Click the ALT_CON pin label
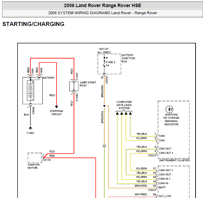 click(x=165, y=196)
